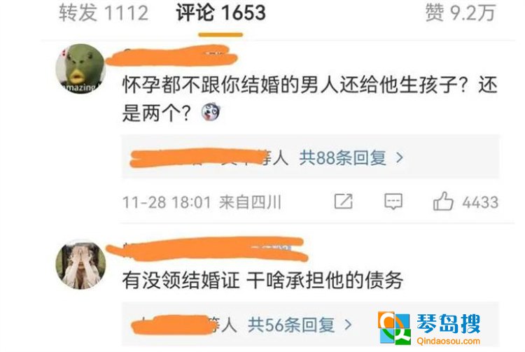Tap the dog emoji in first comment
Screen dimensions: 525x352
click(211, 112)
